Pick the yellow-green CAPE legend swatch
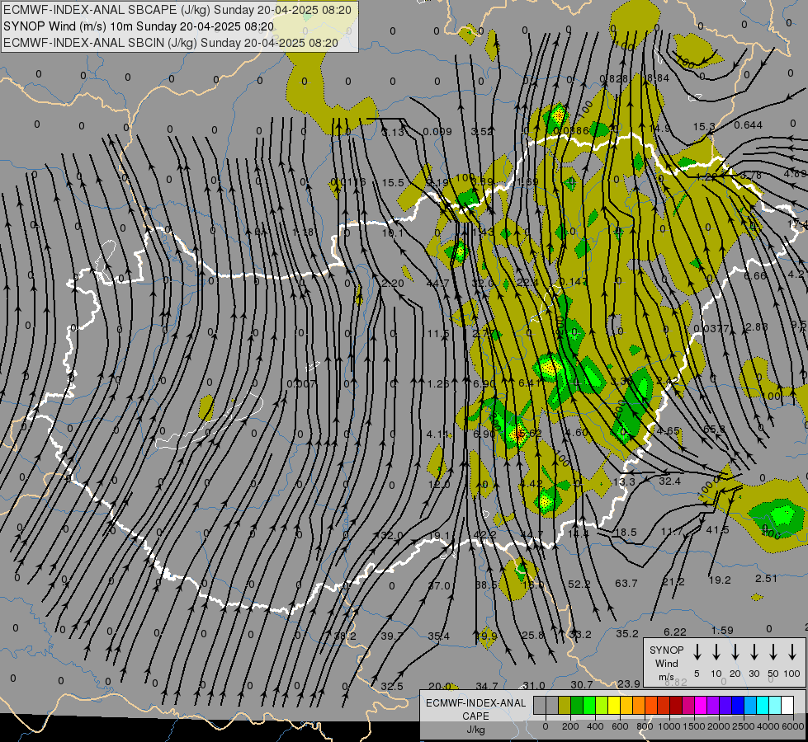Screen dimensions: 808x742 [x=602, y=705]
